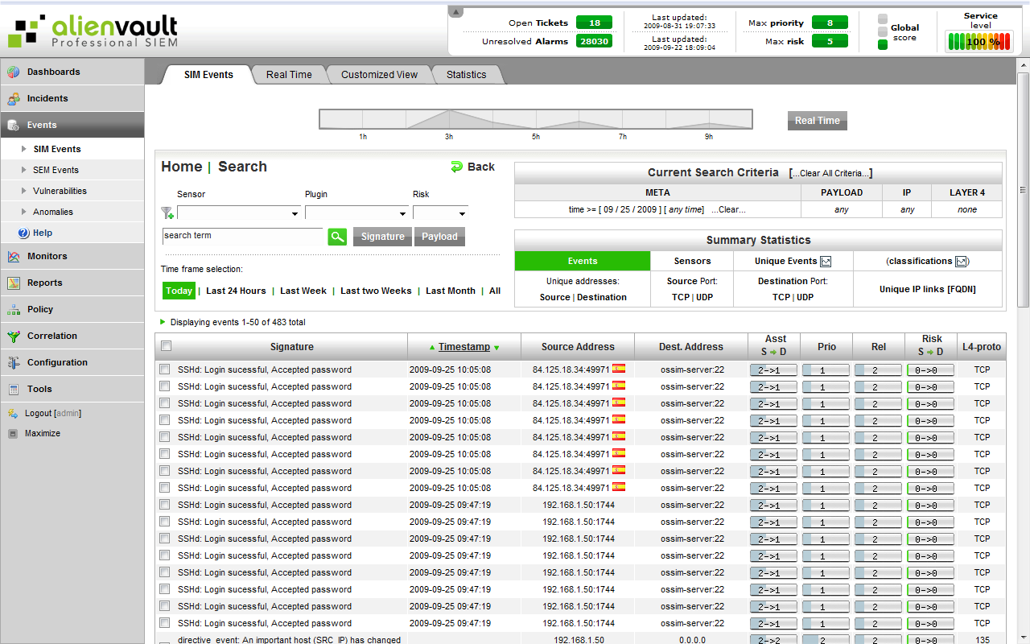Open the Sensor dropdown
The image size is (1030, 644).
click(x=239, y=213)
